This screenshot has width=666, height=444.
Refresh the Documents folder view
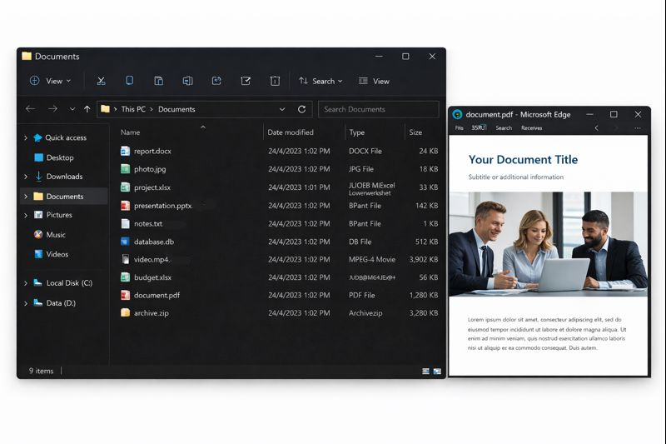(301, 109)
